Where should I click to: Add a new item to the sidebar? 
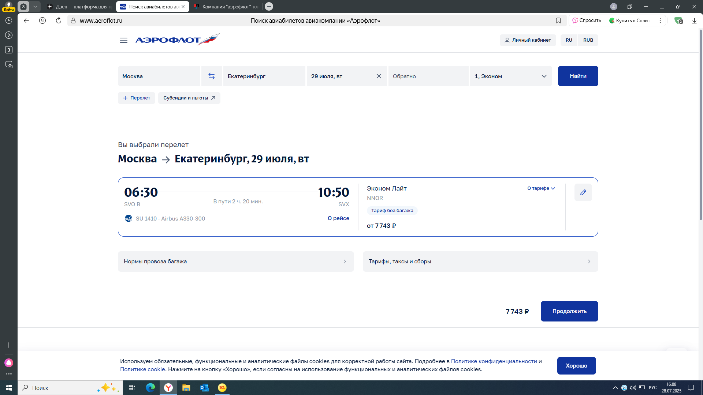(x=9, y=345)
